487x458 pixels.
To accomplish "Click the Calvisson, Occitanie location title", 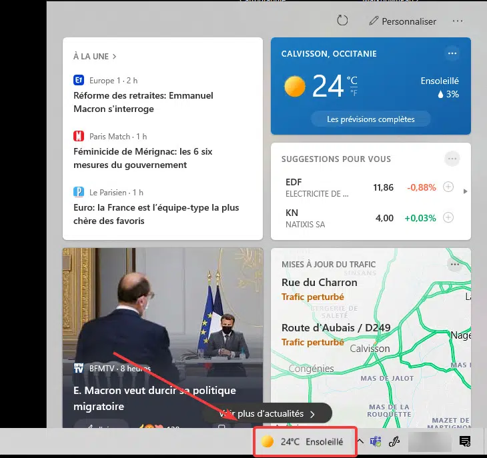I will pyautogui.click(x=329, y=54).
